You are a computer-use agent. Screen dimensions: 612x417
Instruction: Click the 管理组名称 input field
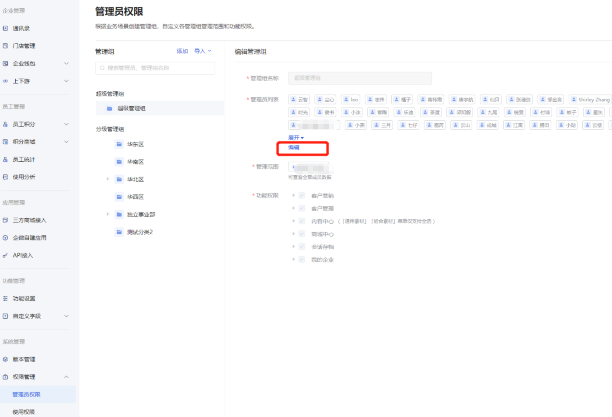pos(360,78)
